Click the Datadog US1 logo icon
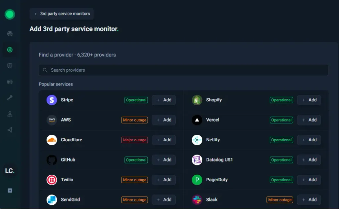Screen dimensions: 339x209 (197, 160)
